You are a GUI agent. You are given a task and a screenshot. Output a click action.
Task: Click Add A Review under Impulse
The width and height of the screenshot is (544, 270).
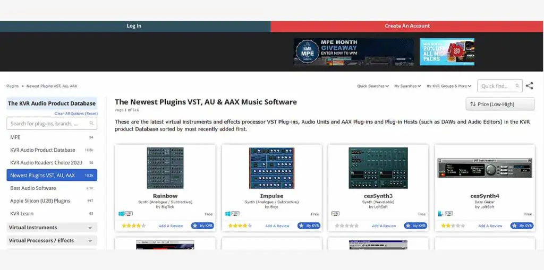[x=277, y=225]
